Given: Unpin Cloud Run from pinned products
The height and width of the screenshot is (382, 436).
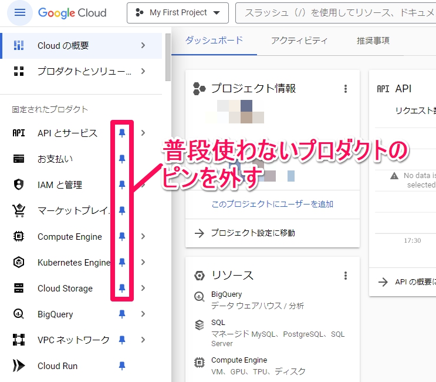Looking at the screenshot, I should click(122, 366).
